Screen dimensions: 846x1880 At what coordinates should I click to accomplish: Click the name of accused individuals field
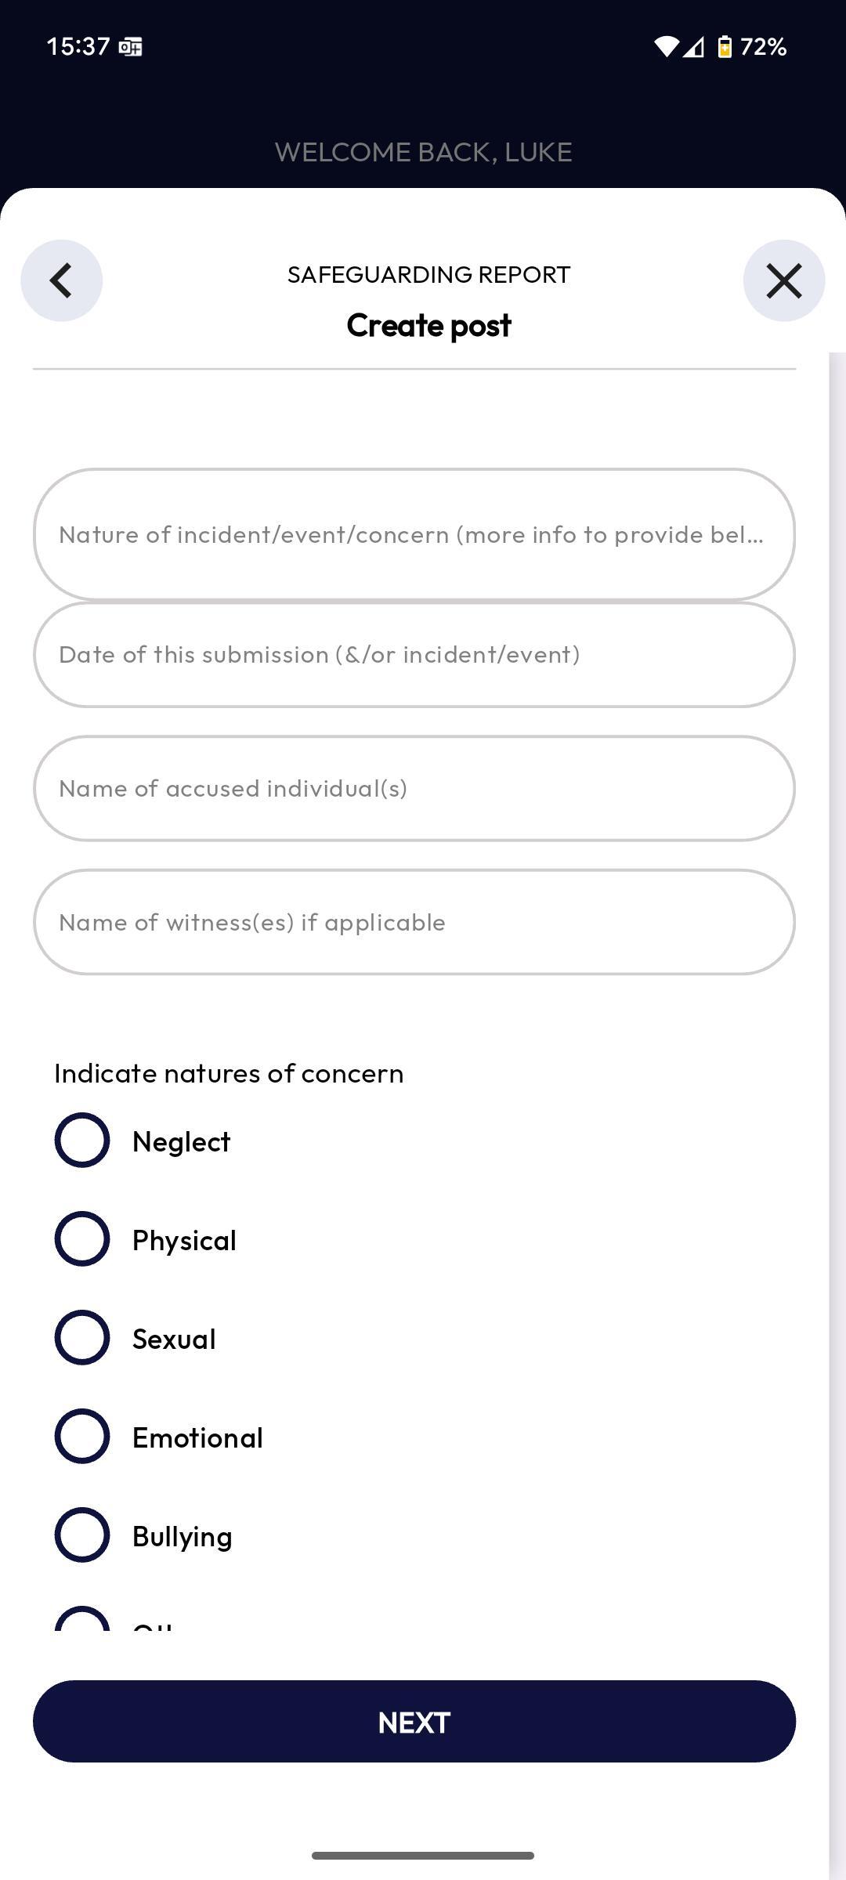[414, 788]
